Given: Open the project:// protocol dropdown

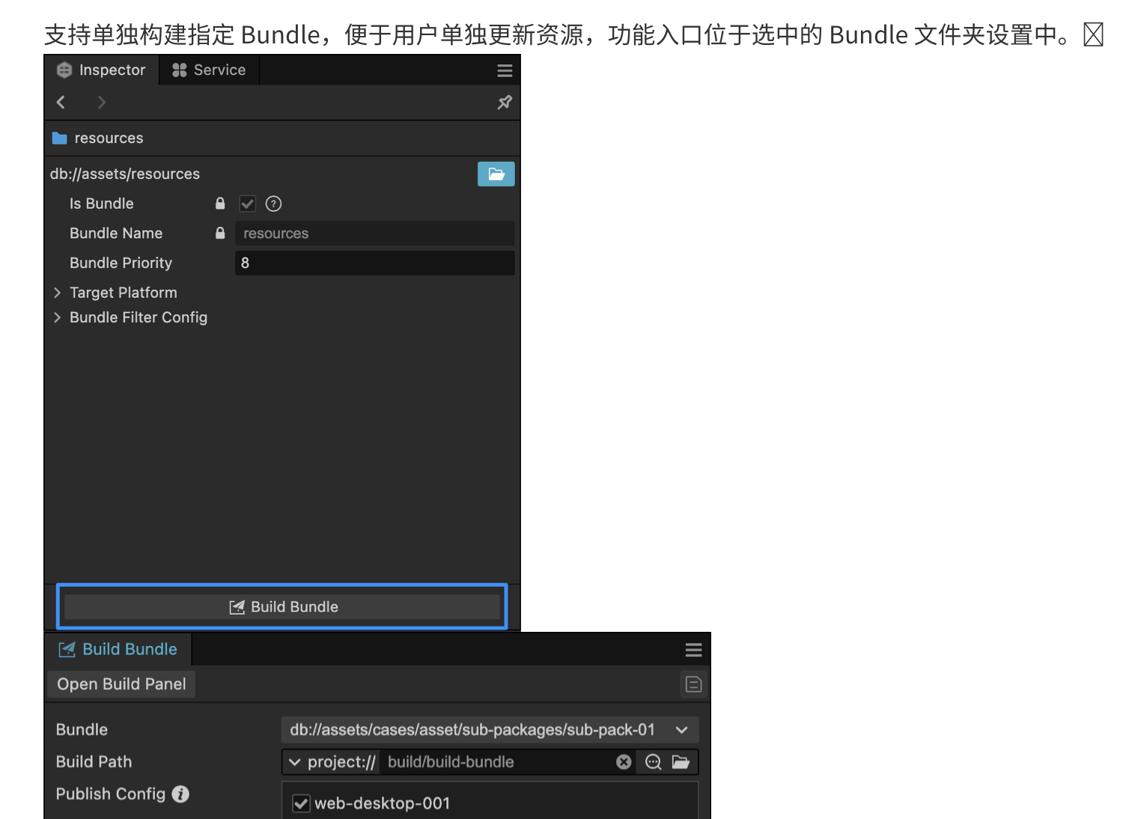Looking at the screenshot, I should pyautogui.click(x=331, y=762).
